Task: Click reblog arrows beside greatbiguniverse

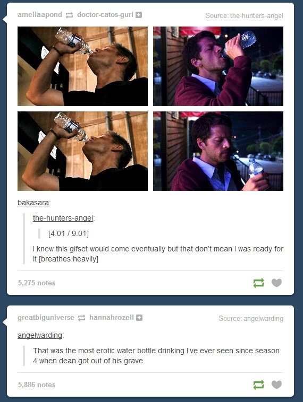Action: point(81,318)
